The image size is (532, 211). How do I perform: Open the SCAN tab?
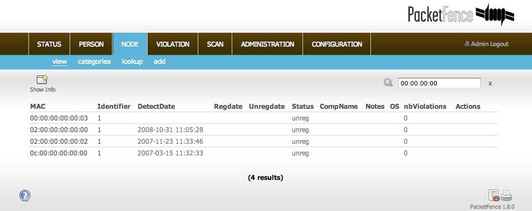tap(215, 44)
